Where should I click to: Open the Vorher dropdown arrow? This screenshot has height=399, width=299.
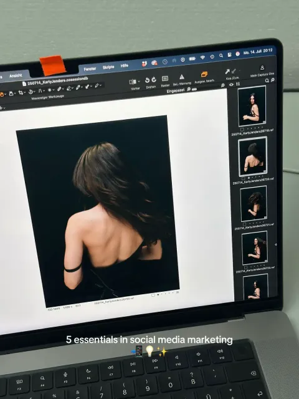pos(139,81)
